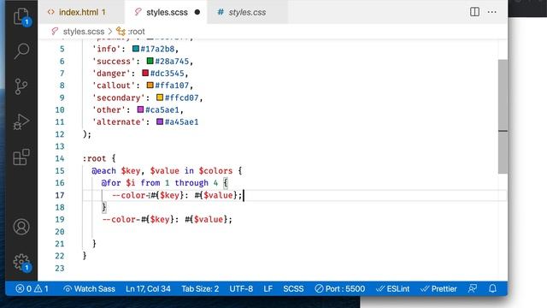Viewport: 547px width, 308px height.
Task: Click the 'other' key on line 10
Action: pyautogui.click(x=109, y=110)
